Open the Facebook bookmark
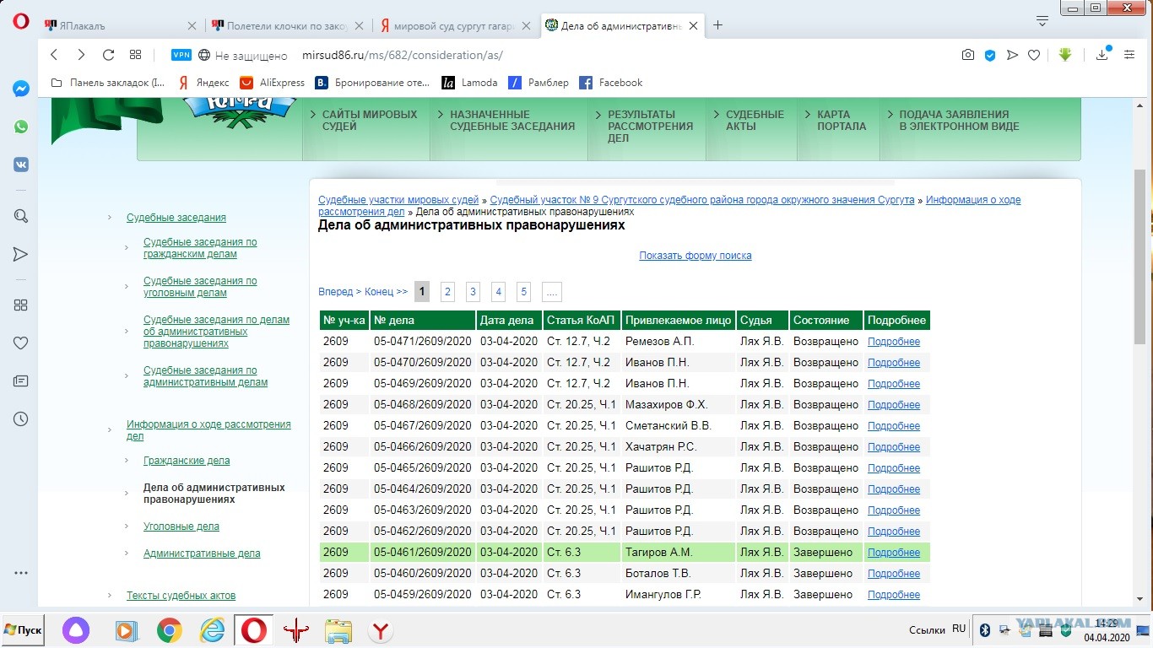Screen dimensions: 1153x648 pyautogui.click(x=610, y=83)
